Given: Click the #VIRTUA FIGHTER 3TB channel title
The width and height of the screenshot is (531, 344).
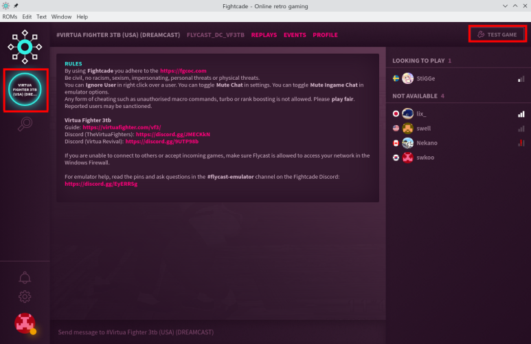Looking at the screenshot, I should click(x=118, y=35).
